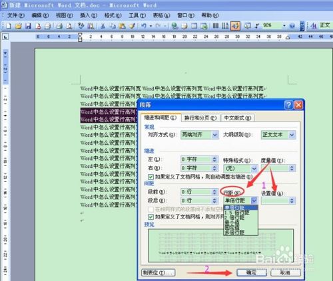Open the 插入 menu
Viewport: 333px width, 281px height.
click(x=89, y=15)
